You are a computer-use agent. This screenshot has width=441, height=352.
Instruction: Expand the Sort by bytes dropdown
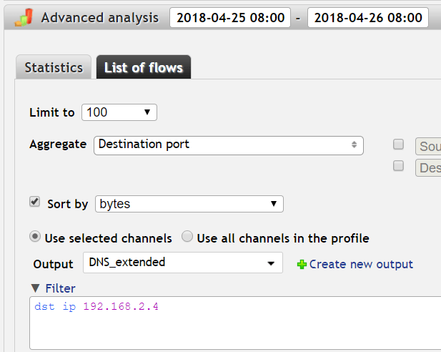pos(189,204)
